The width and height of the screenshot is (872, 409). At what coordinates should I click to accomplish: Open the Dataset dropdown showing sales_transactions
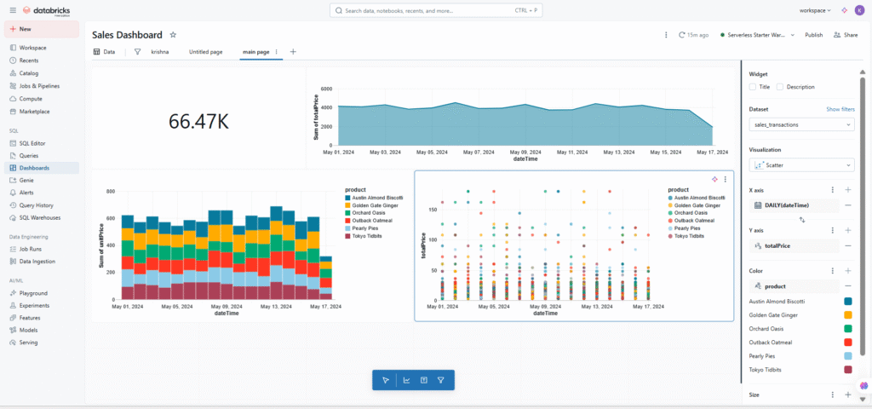(x=800, y=125)
